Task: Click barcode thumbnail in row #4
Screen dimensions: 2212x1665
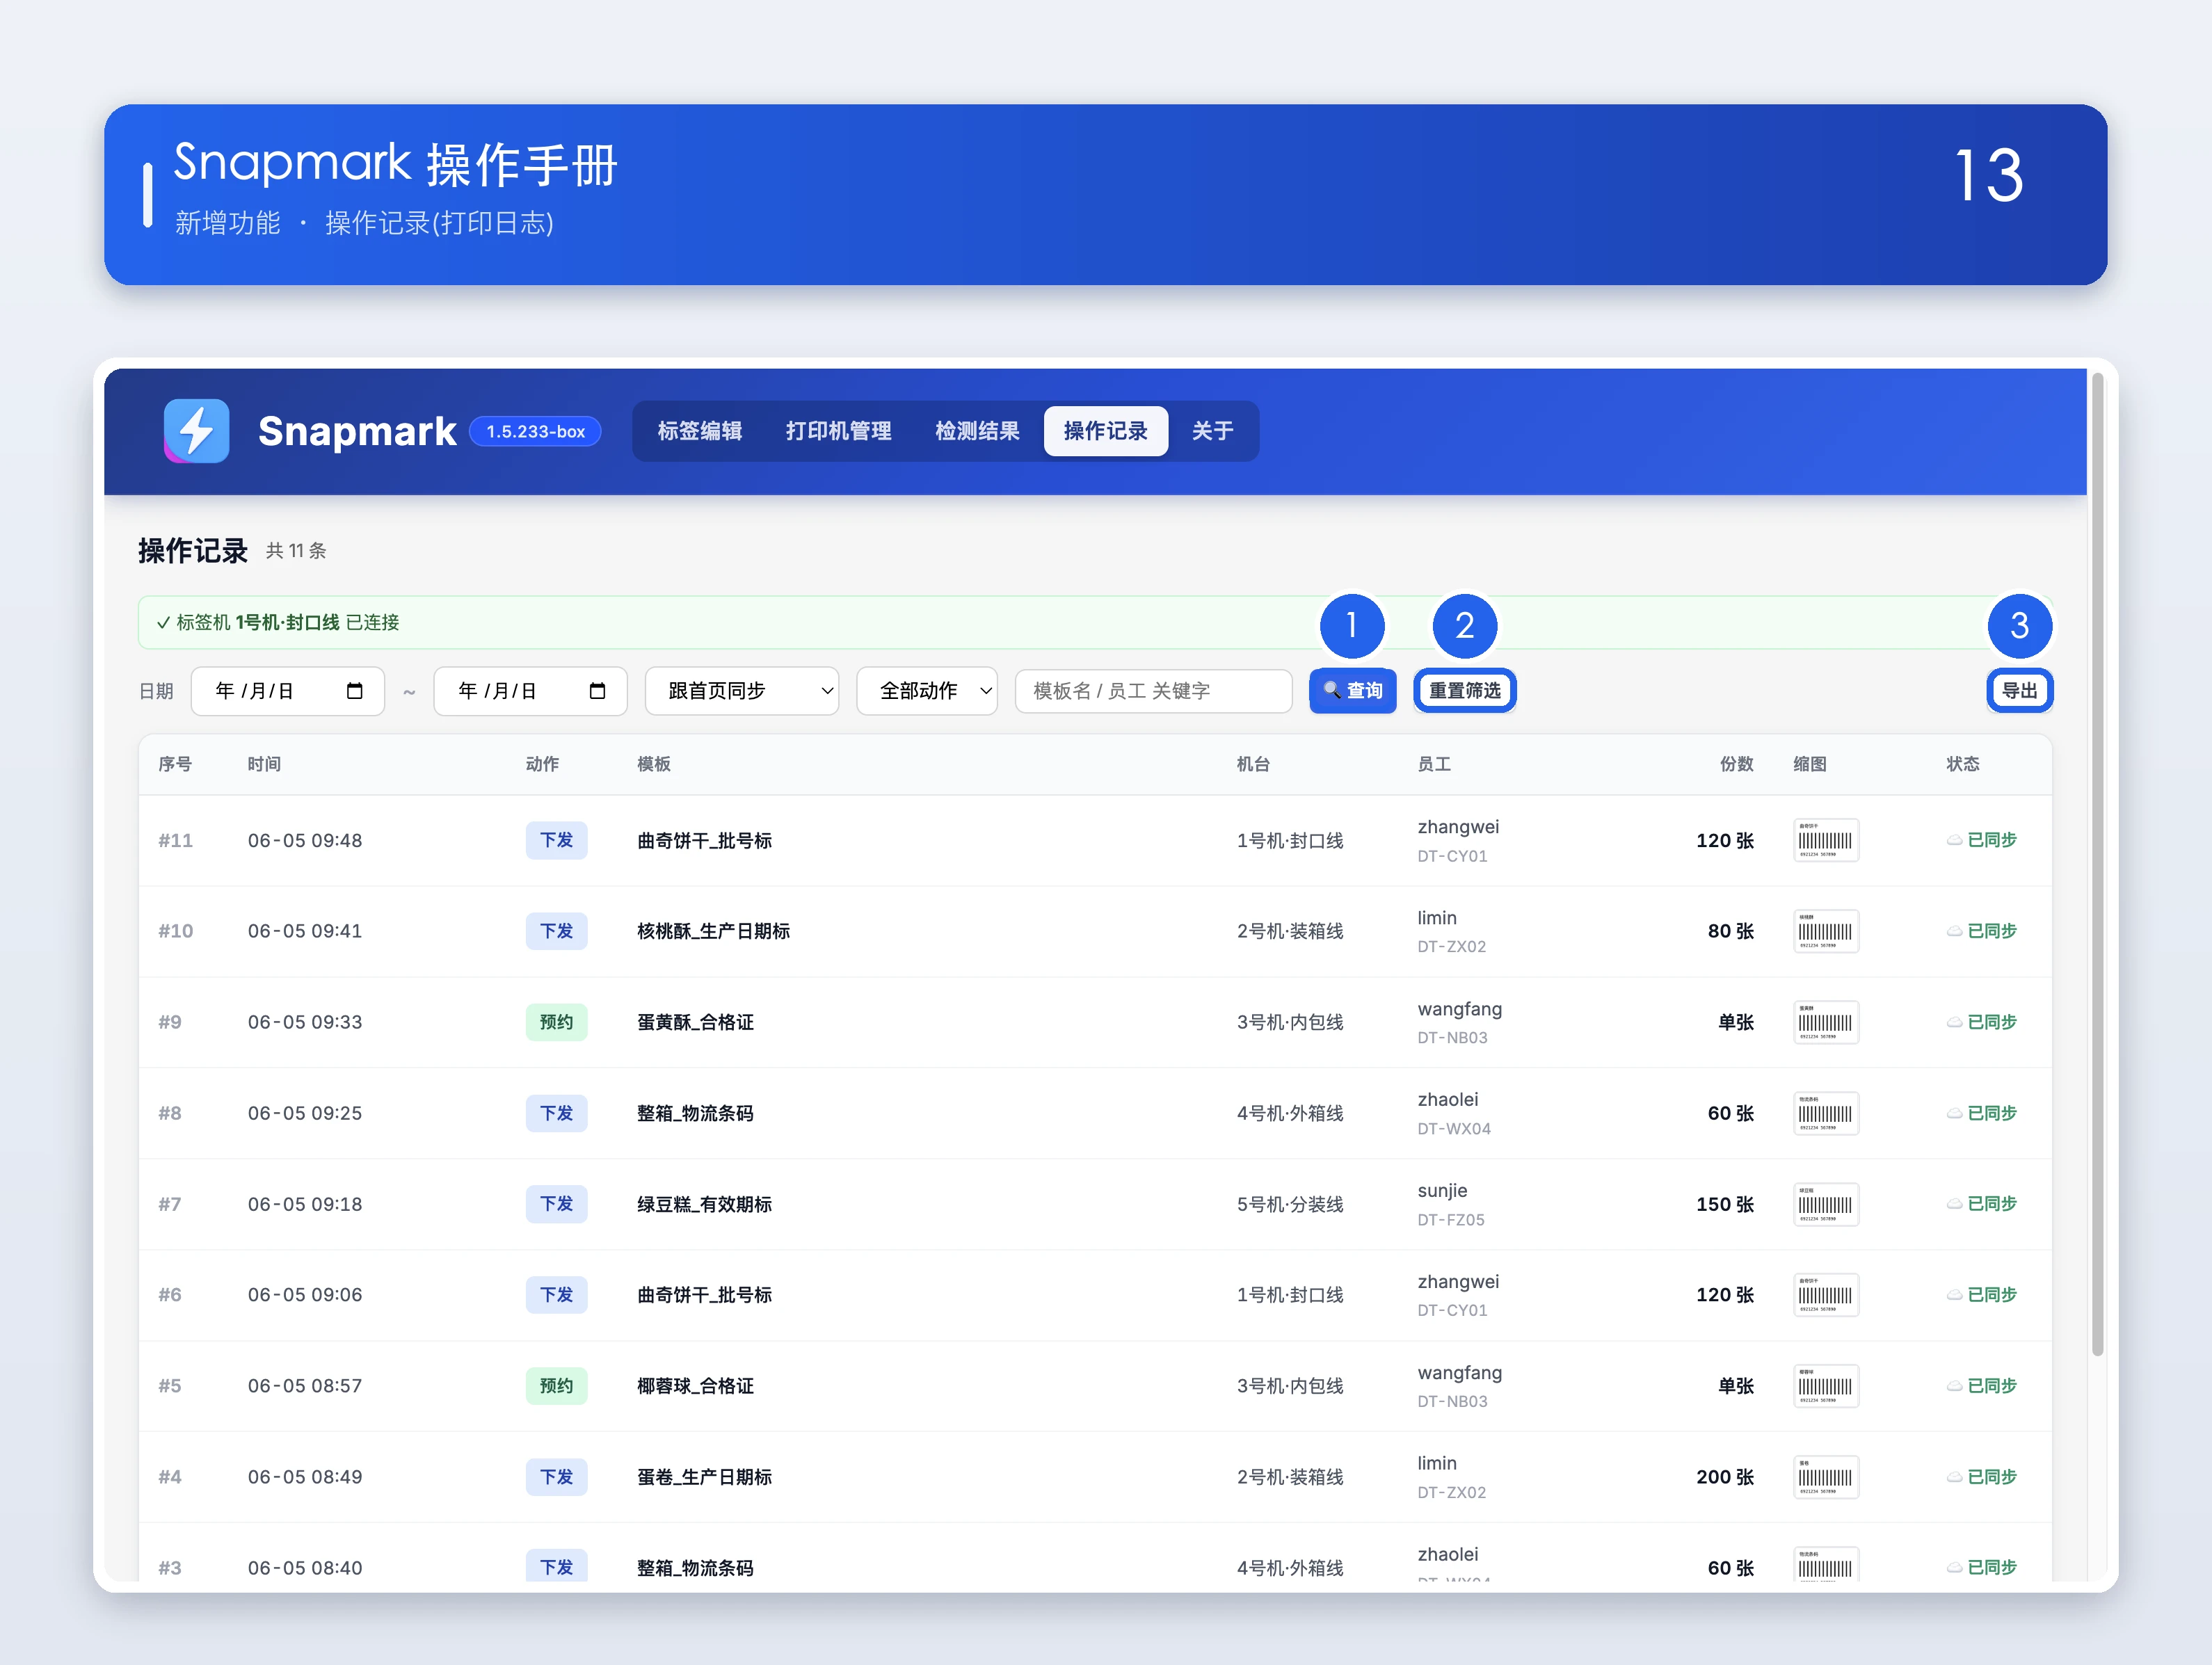Action: click(x=1825, y=1477)
